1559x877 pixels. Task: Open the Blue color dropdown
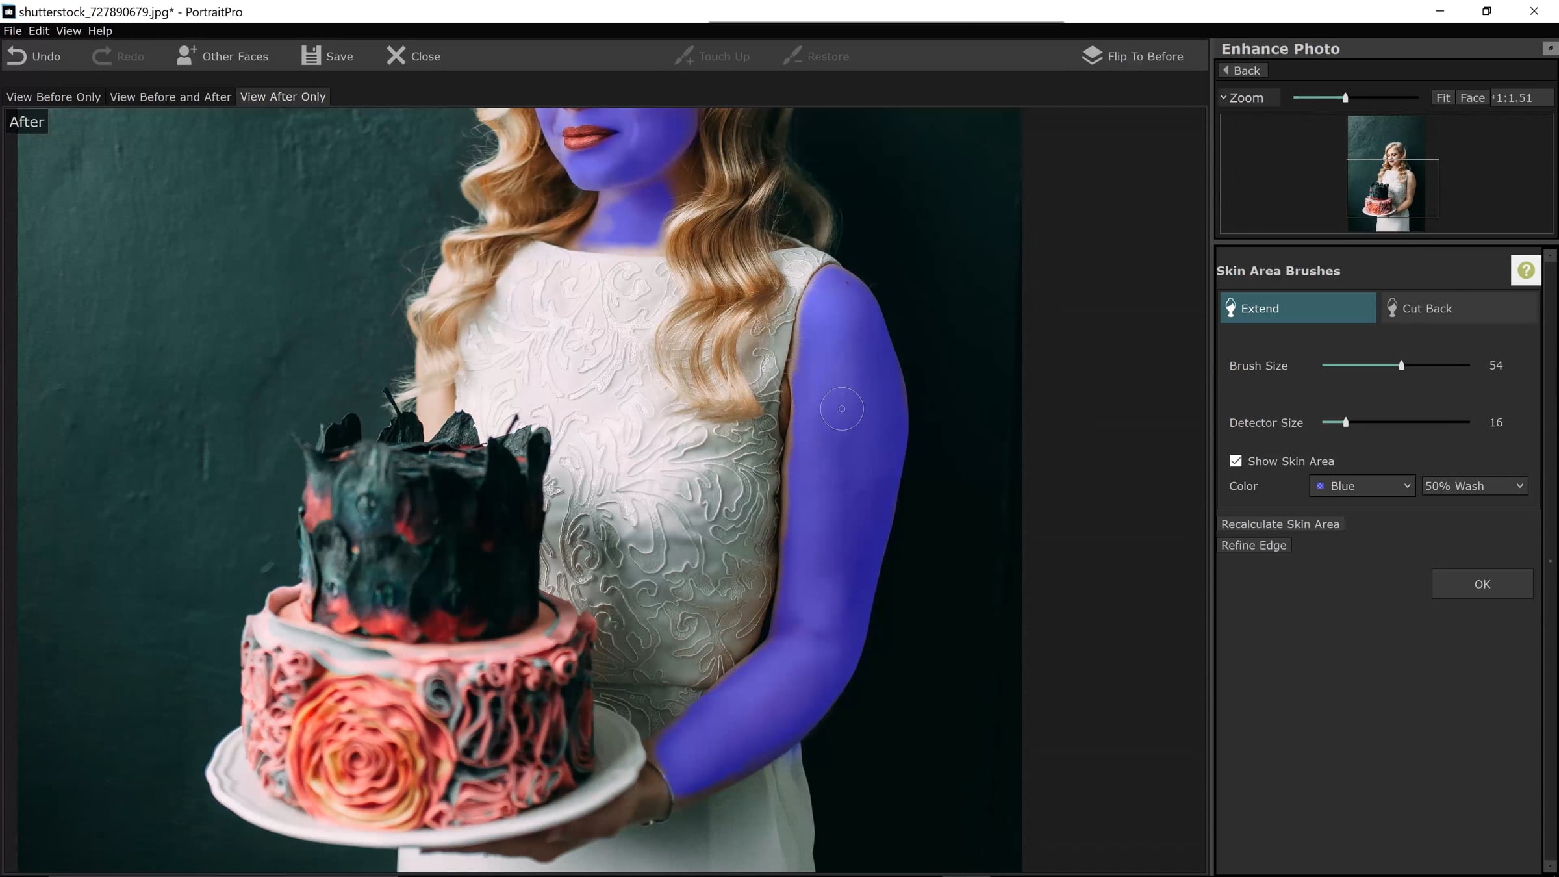click(1362, 486)
